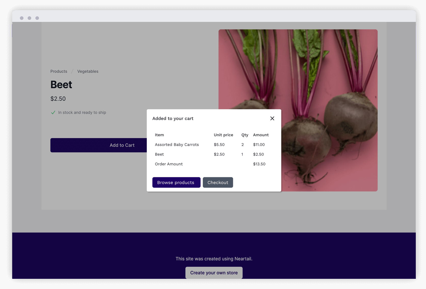Image resolution: width=426 pixels, height=289 pixels.
Task: Click the breadcrumb separator slash
Action: pyautogui.click(x=72, y=71)
